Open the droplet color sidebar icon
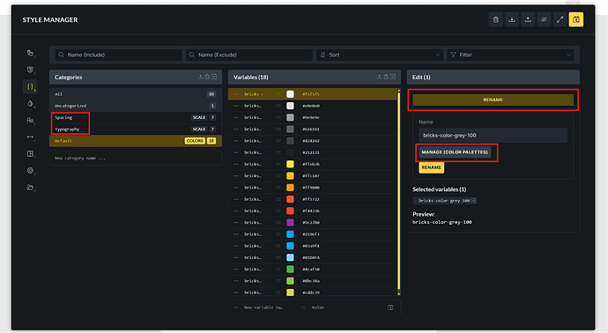The width and height of the screenshot is (608, 333). click(30, 103)
